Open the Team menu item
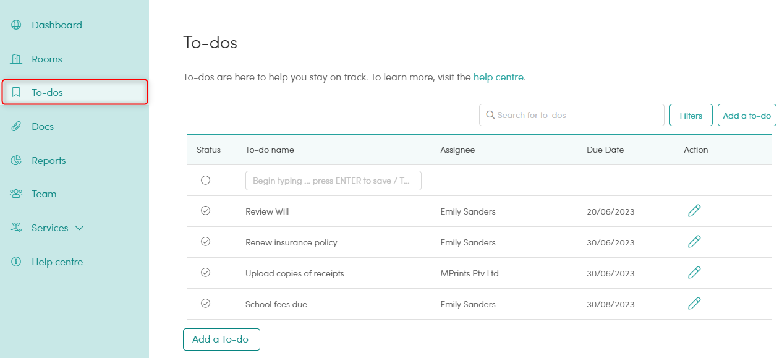Viewport: 782px width, 358px height. coord(44,194)
